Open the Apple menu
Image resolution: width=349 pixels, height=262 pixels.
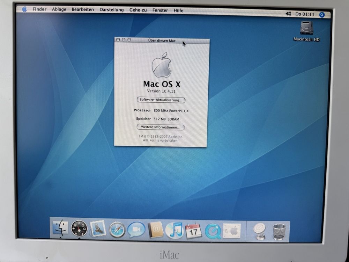24,9
